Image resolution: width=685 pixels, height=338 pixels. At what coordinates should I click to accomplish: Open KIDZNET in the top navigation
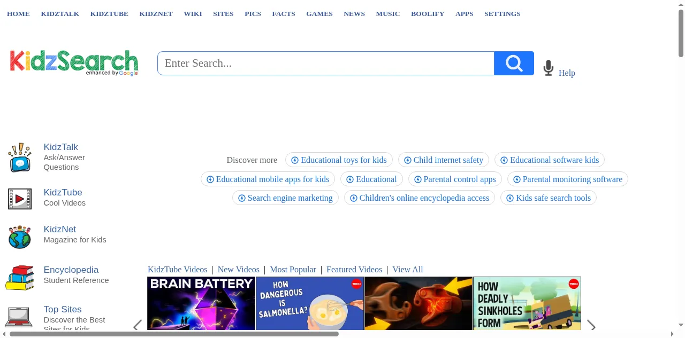tap(156, 14)
